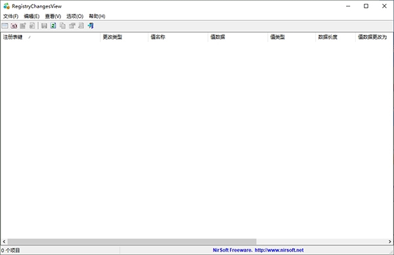Sort by the 值名称 column header
This screenshot has height=255, width=394.
(178, 37)
